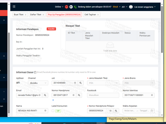Viewport: 166px width, 124px height.
Task: Search by uid magnifier icon
Action: (x=81, y=83)
